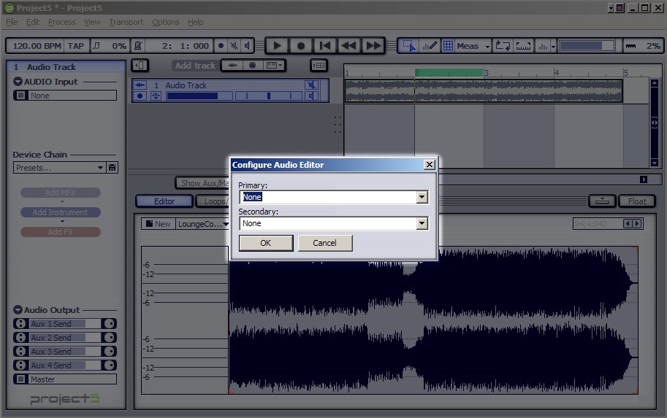Open the Edit menu
The width and height of the screenshot is (667, 418).
33,22
